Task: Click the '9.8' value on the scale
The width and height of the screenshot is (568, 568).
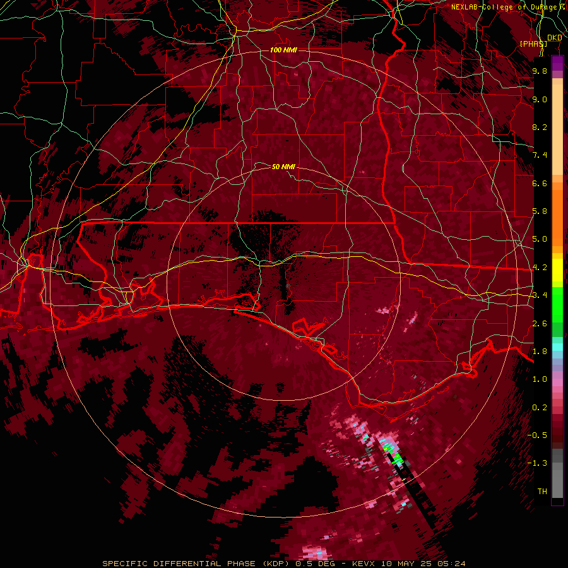Action: (x=540, y=71)
